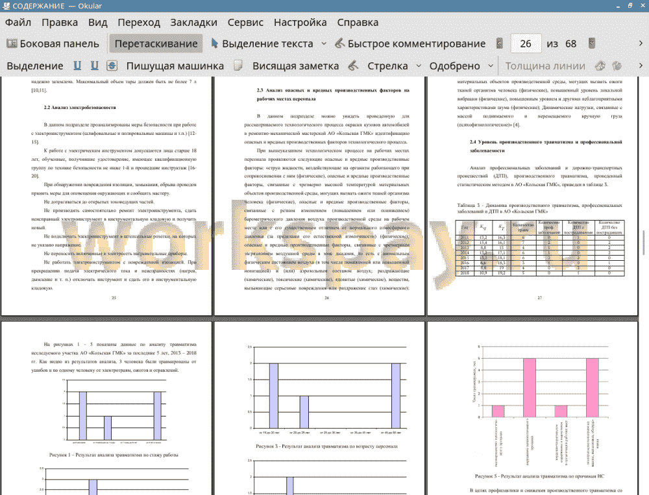Image resolution: width=649 pixels, height=495 pixels.
Task: Click the Толщина линии line width control
Action: coord(545,66)
